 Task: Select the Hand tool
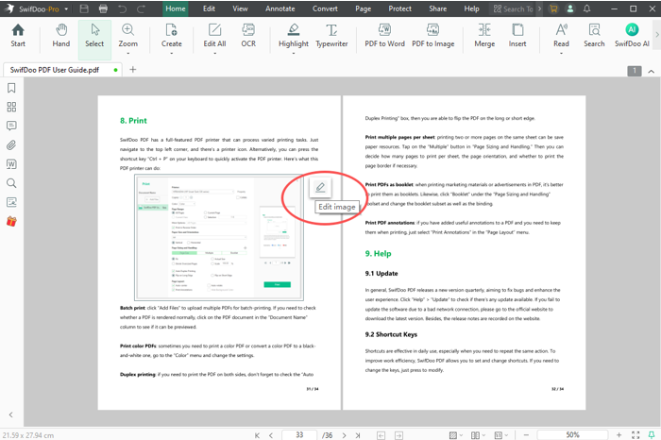61,35
